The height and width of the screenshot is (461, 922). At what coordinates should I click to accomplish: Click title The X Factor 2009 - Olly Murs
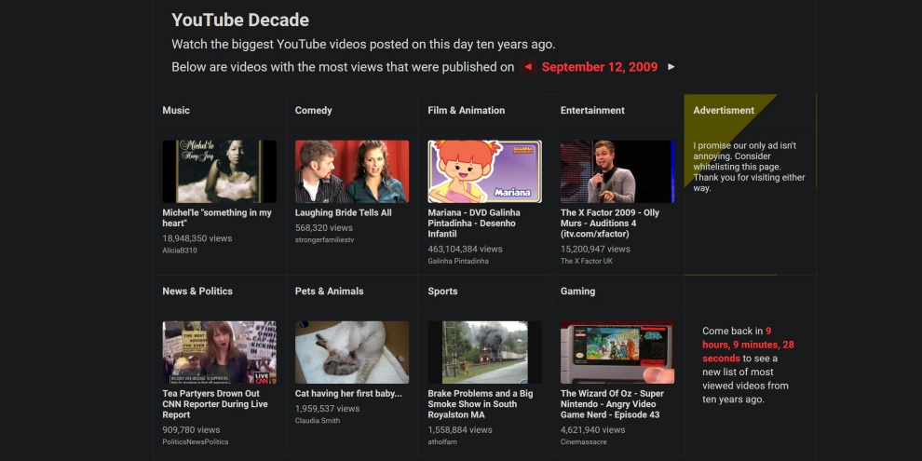[x=610, y=224]
